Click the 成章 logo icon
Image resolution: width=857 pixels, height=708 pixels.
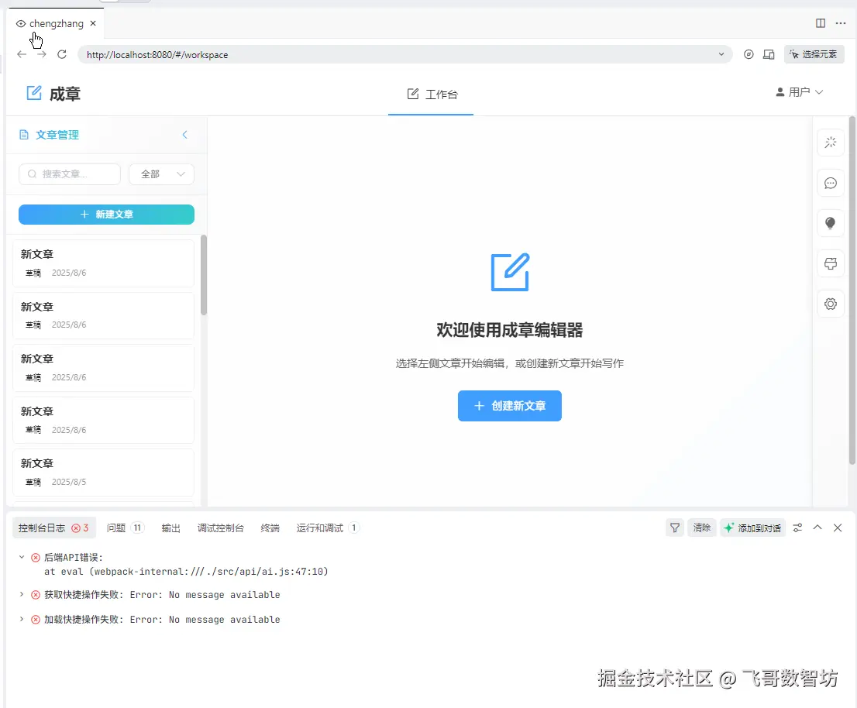(x=34, y=94)
